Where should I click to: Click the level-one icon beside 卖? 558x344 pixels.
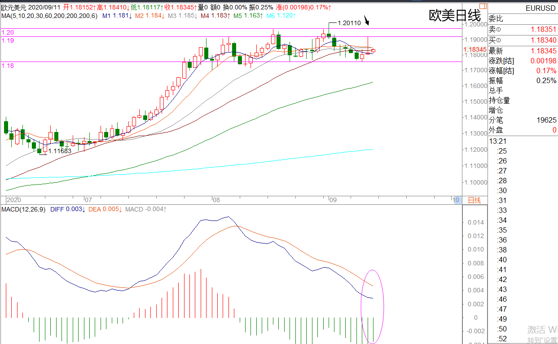click(499, 30)
